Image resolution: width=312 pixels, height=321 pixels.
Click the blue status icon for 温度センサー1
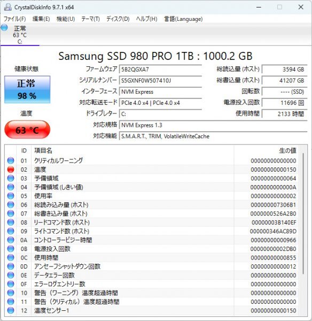[11, 310]
